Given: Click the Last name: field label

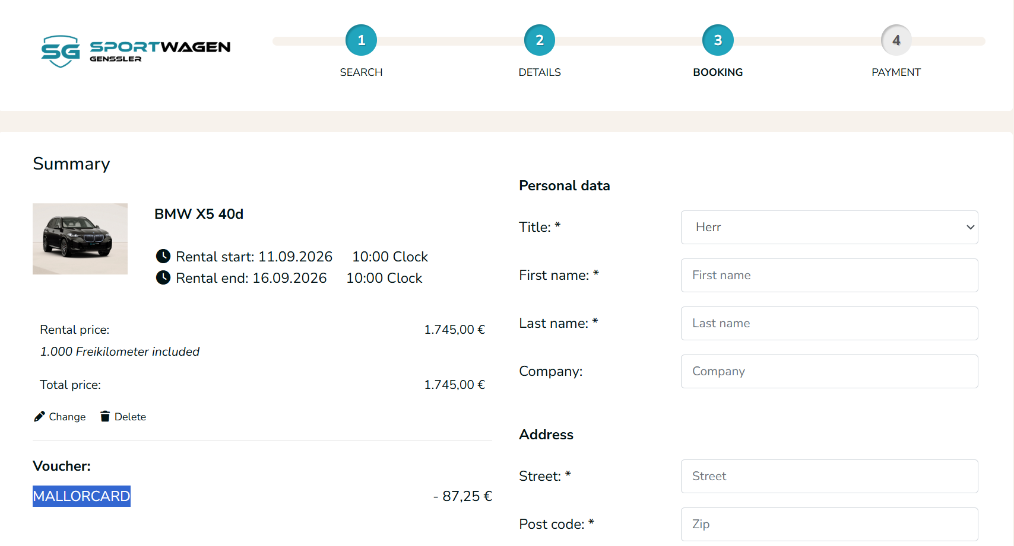Looking at the screenshot, I should pos(558,323).
